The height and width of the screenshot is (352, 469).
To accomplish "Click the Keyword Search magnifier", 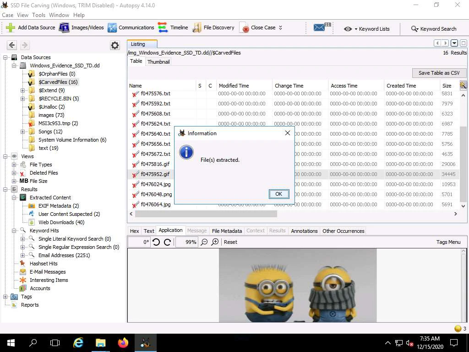I will [x=414, y=29].
